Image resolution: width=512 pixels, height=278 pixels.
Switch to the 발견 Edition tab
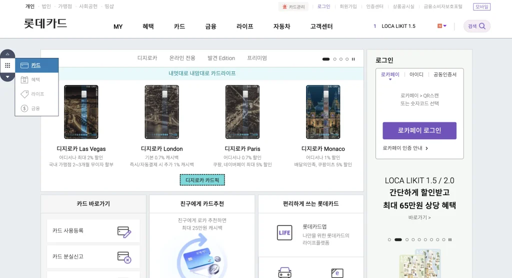coord(221,58)
